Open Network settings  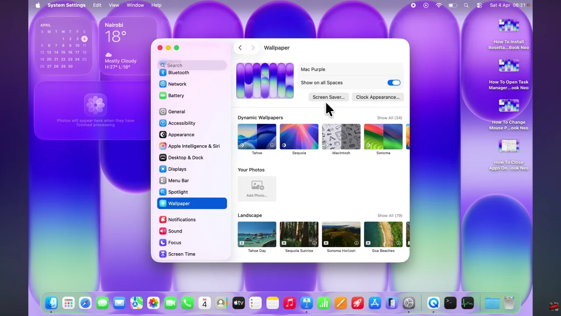click(178, 84)
